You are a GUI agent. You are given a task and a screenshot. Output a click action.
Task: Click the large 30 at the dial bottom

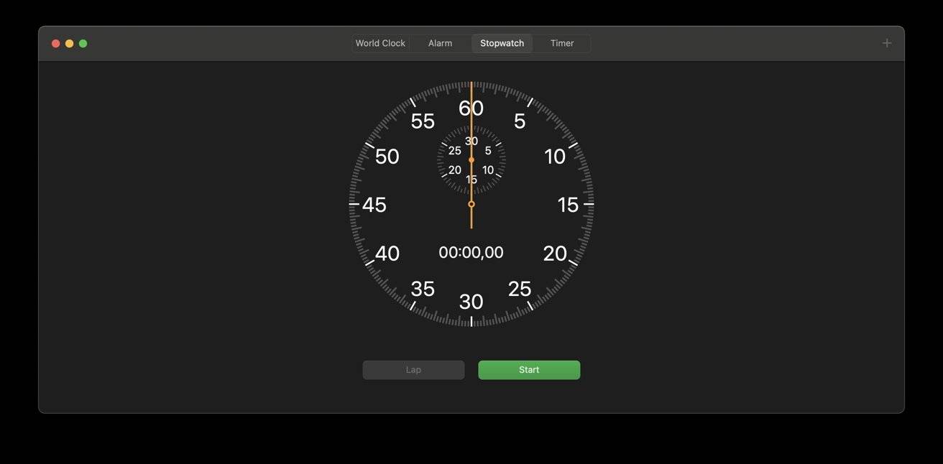click(x=471, y=302)
